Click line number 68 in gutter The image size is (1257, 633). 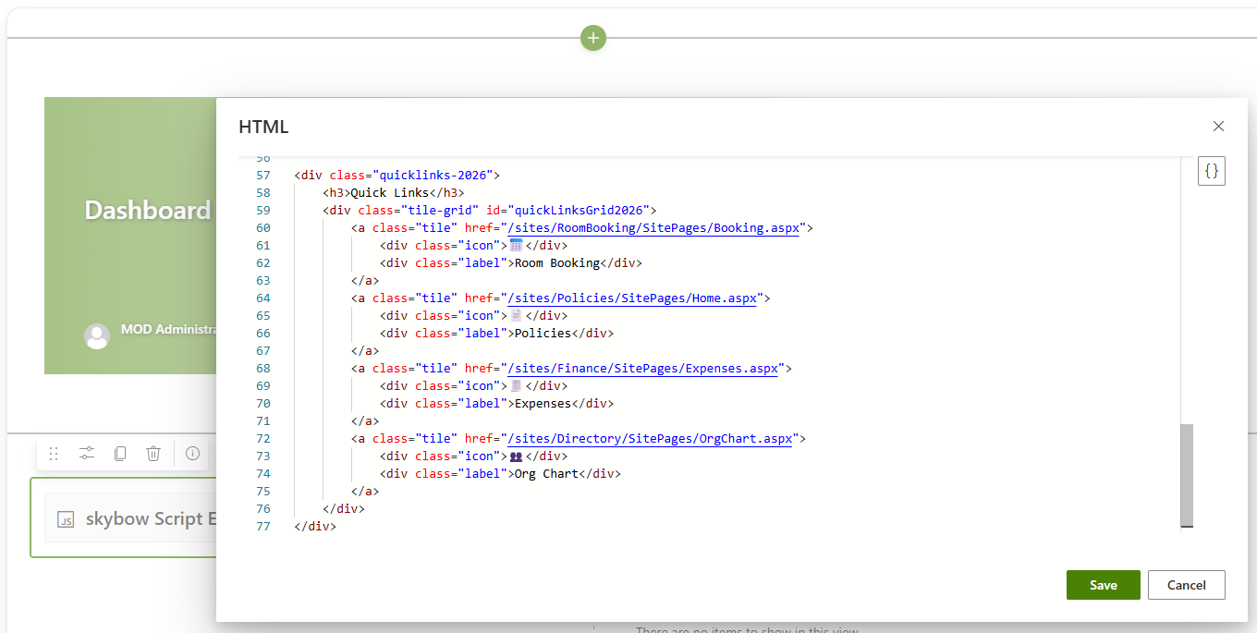[x=262, y=368]
